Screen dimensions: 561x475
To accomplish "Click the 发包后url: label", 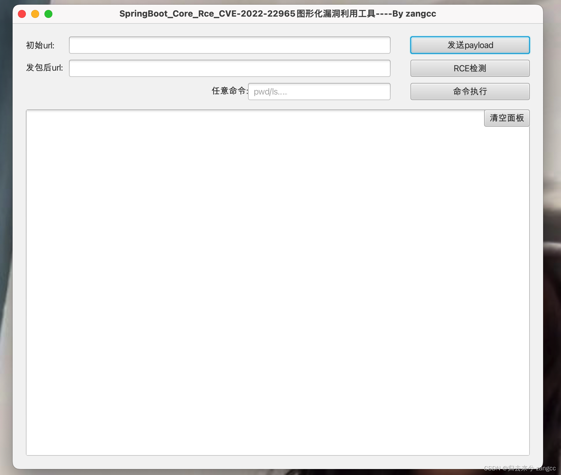I will click(44, 68).
